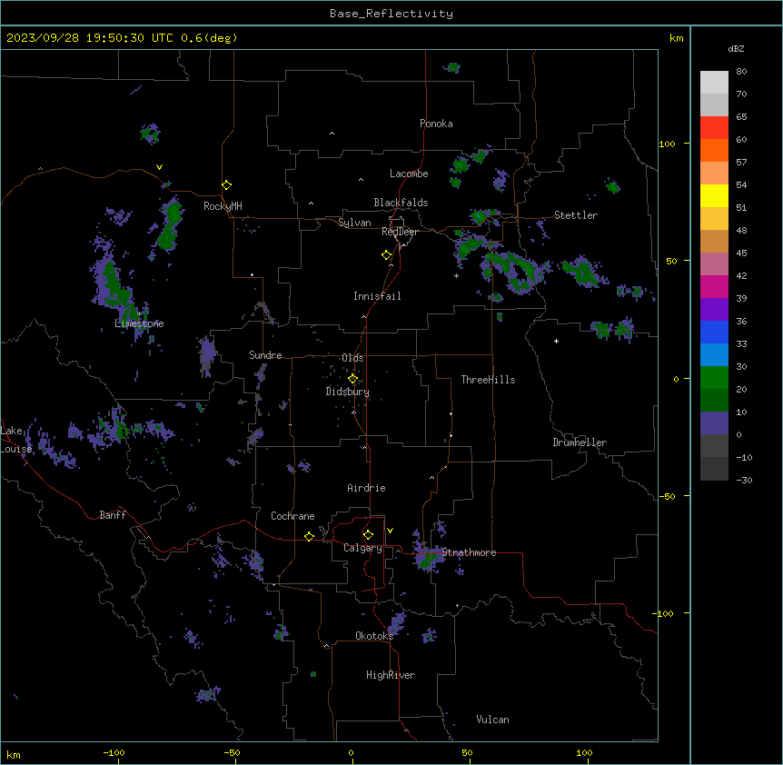This screenshot has width=783, height=765.
Task: Click the RockyMH label
Action: [223, 205]
